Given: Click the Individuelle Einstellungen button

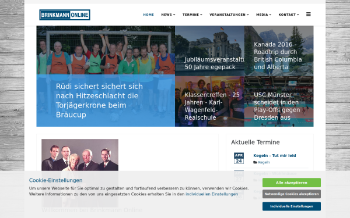Looking at the screenshot, I should pyautogui.click(x=292, y=206).
